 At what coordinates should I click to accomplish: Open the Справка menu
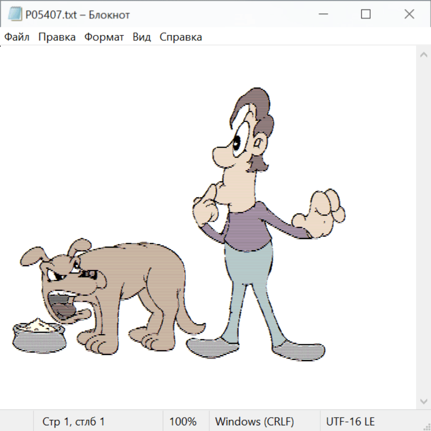pos(181,37)
